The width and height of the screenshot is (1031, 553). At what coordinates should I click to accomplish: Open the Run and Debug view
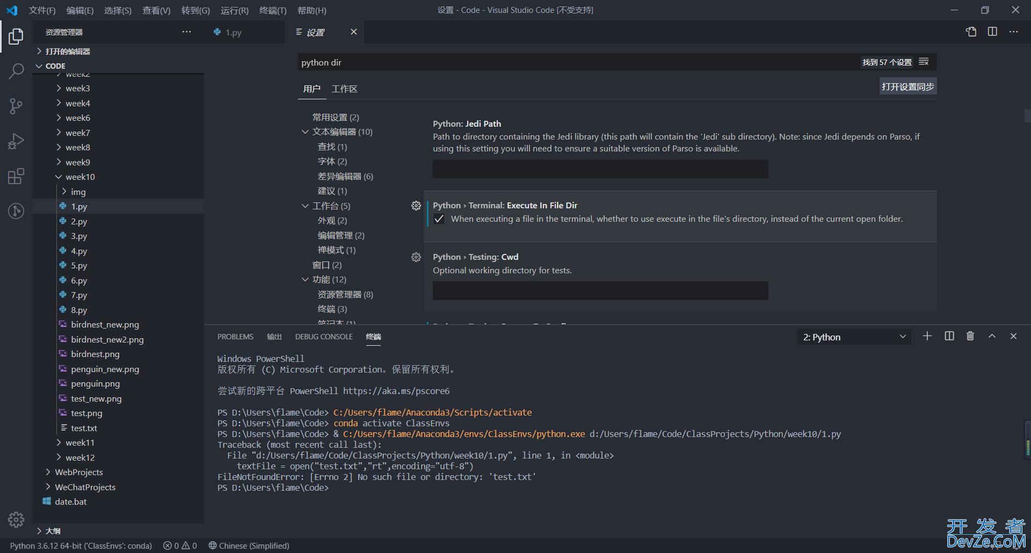pyautogui.click(x=16, y=141)
